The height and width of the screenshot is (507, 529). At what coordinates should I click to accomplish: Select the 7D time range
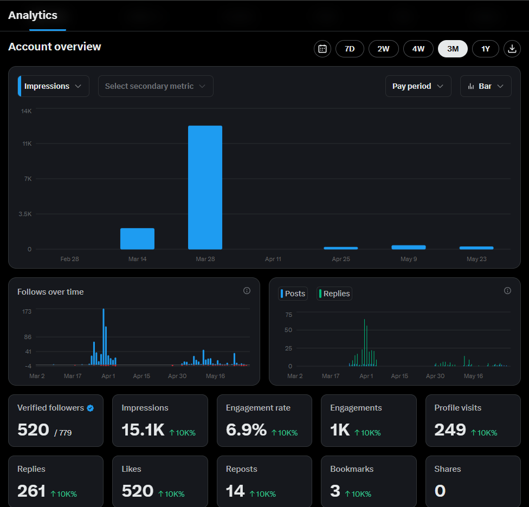pyautogui.click(x=350, y=49)
